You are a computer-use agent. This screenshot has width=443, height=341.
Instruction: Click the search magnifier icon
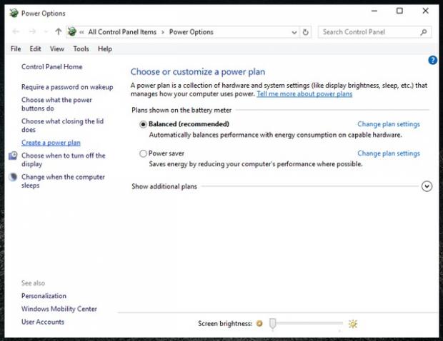pos(424,32)
